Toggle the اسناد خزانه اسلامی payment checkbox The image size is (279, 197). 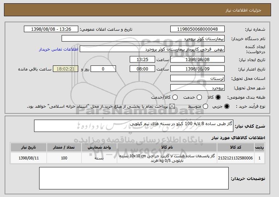(172, 106)
